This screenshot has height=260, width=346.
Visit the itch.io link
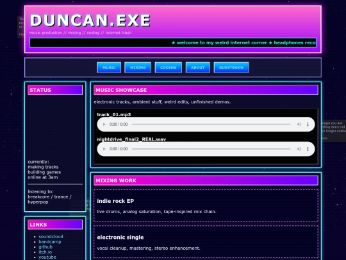tap(45, 252)
